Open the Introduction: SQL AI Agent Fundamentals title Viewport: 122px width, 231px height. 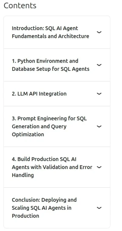point(50,32)
